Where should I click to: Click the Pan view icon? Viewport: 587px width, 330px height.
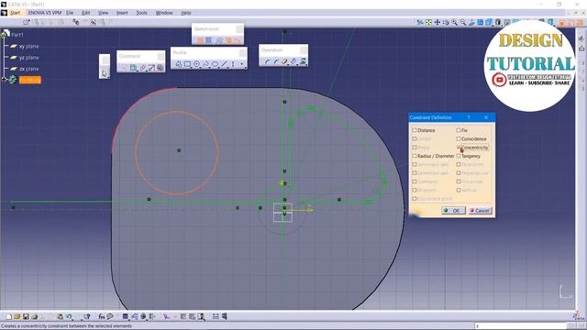pos(437,22)
